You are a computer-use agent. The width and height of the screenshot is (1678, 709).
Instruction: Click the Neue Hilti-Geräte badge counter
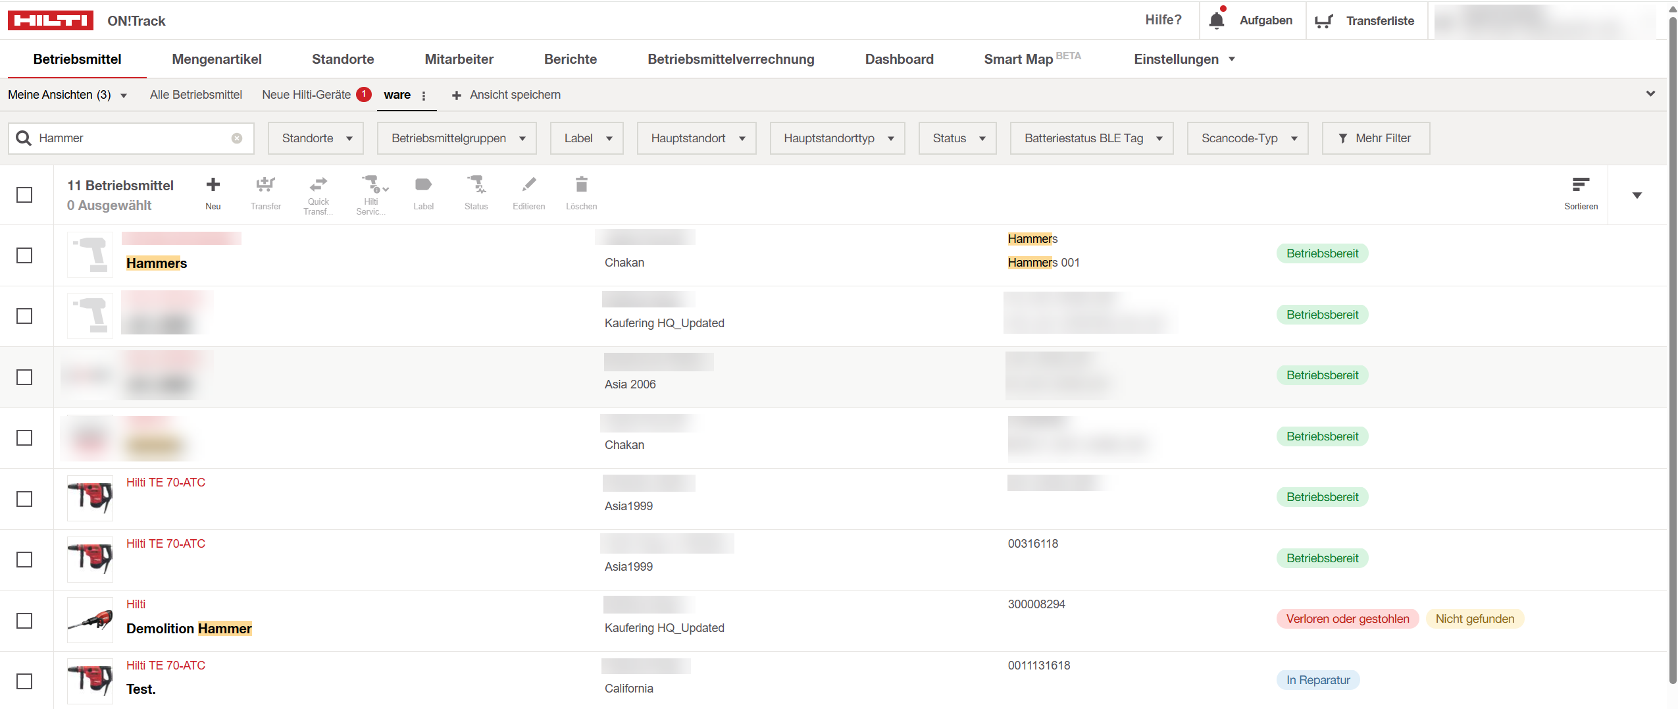(x=364, y=94)
